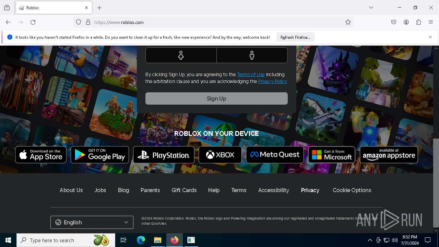Dismiss the Firefox refresh notification bar
This screenshot has height=247, width=439.
click(x=430, y=37)
